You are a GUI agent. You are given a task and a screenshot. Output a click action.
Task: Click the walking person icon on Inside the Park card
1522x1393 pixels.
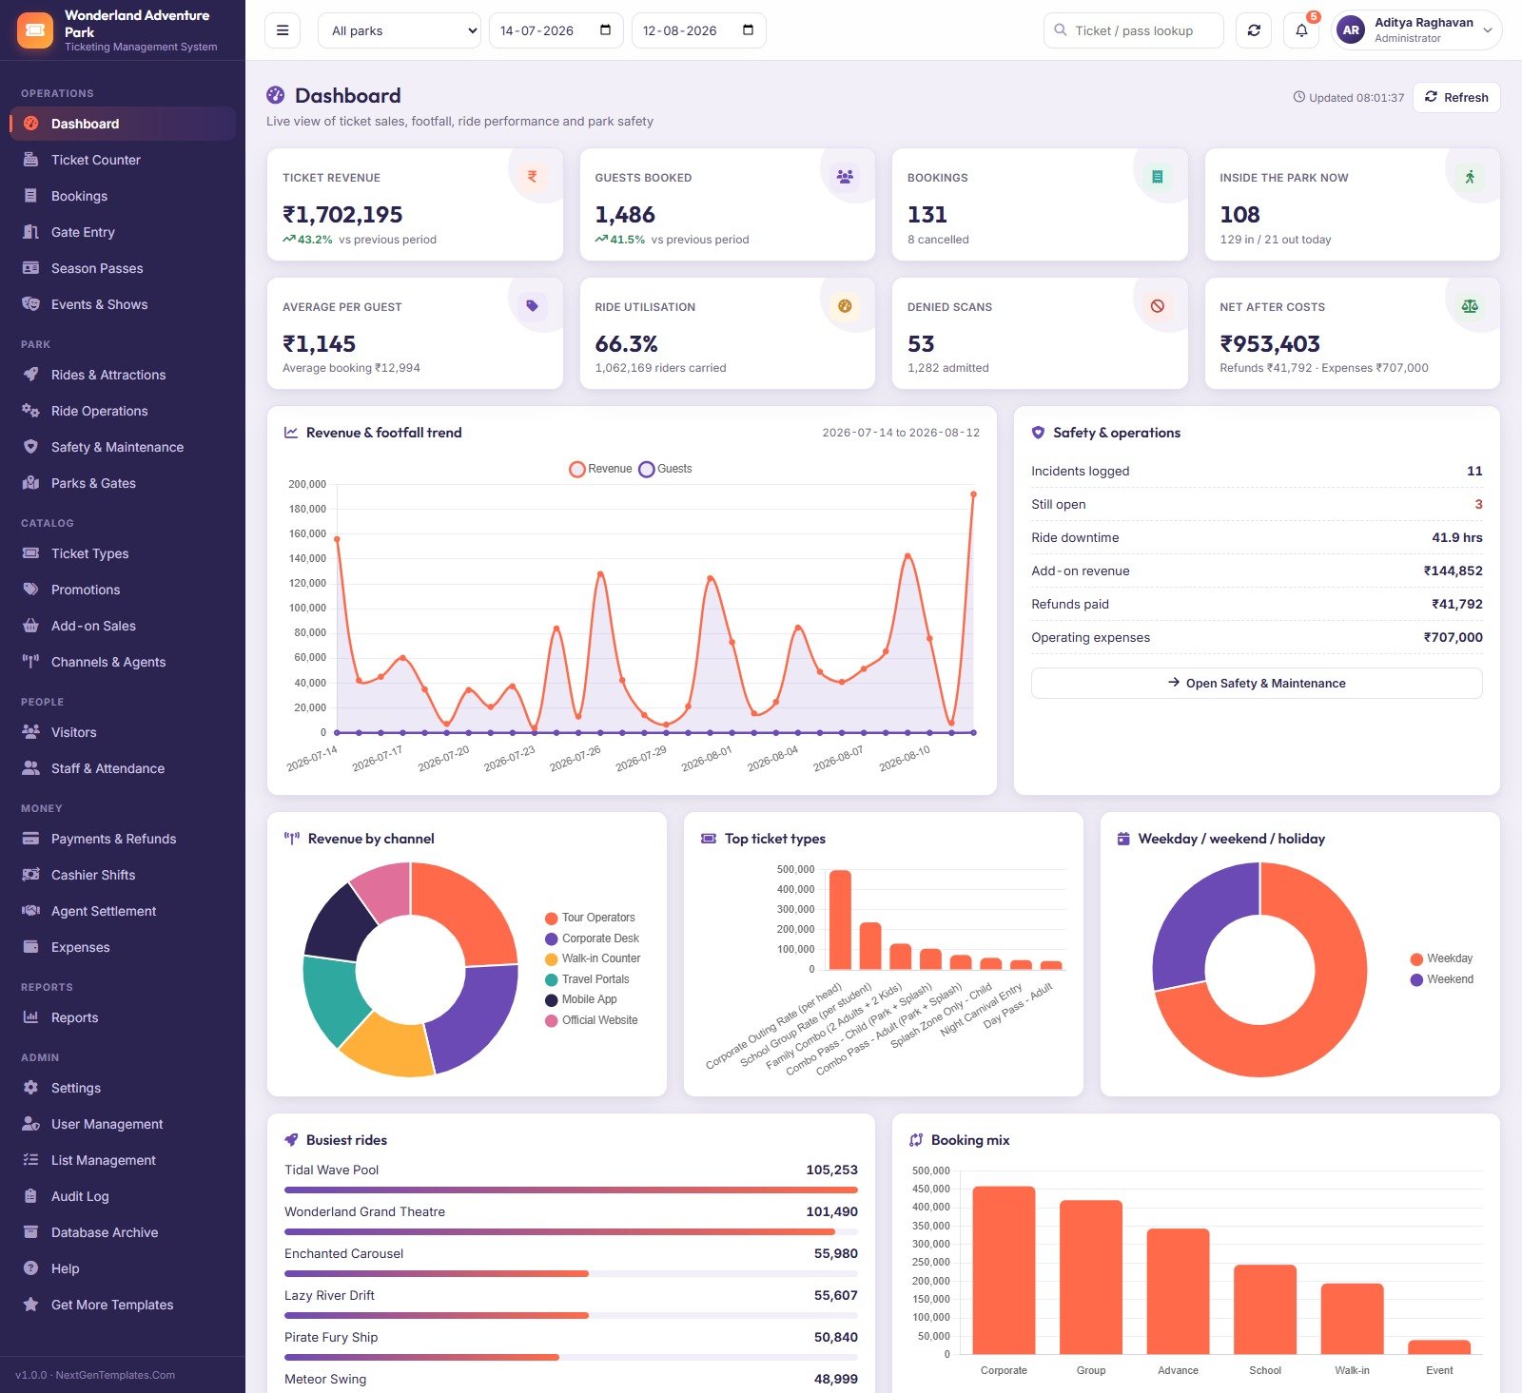click(1470, 177)
